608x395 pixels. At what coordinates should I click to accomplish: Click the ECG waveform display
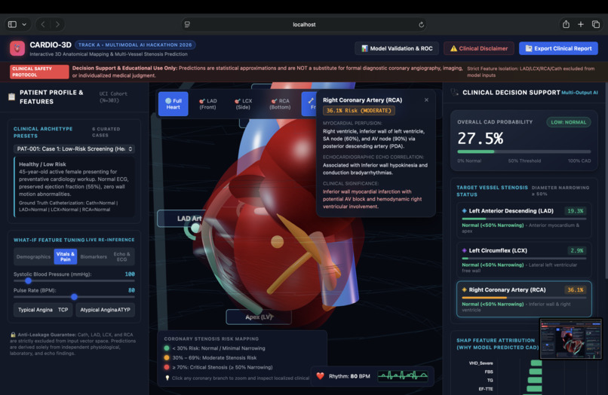coord(403,375)
